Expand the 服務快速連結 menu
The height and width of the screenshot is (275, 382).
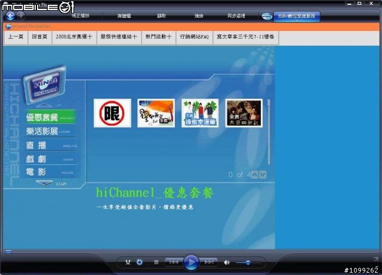(119, 37)
